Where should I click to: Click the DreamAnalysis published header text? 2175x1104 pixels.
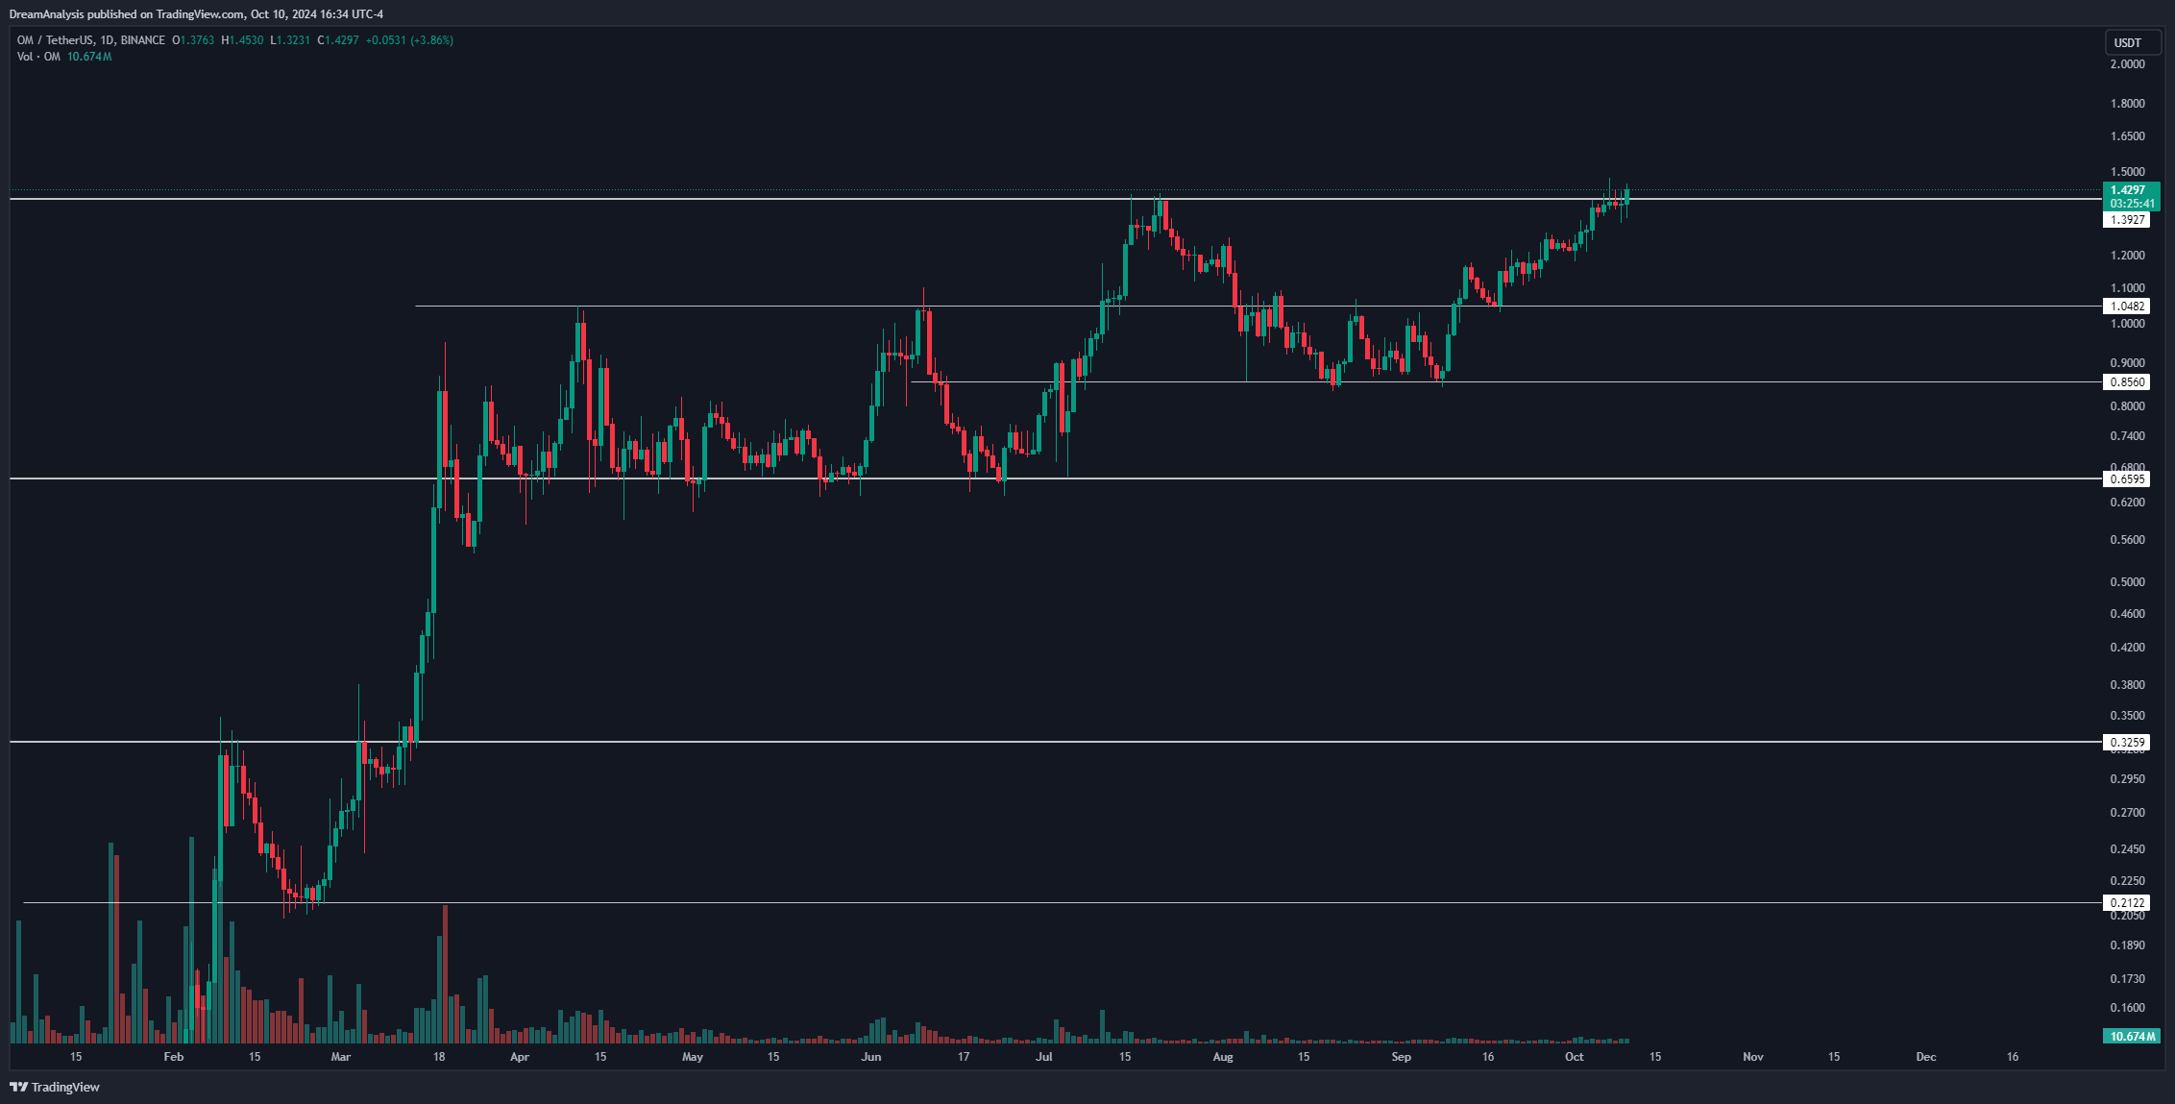pos(196,13)
